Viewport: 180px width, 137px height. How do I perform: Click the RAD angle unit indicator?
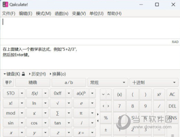tap(175, 42)
